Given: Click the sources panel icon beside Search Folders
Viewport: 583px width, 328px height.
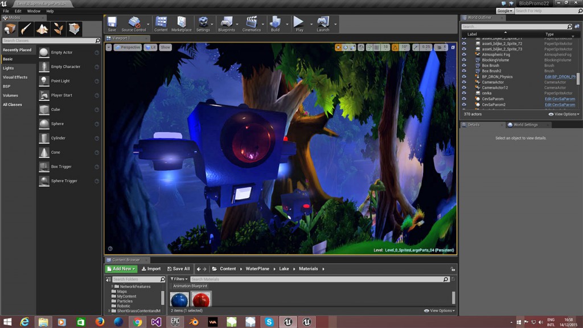Looking at the screenshot, I should (x=108, y=279).
